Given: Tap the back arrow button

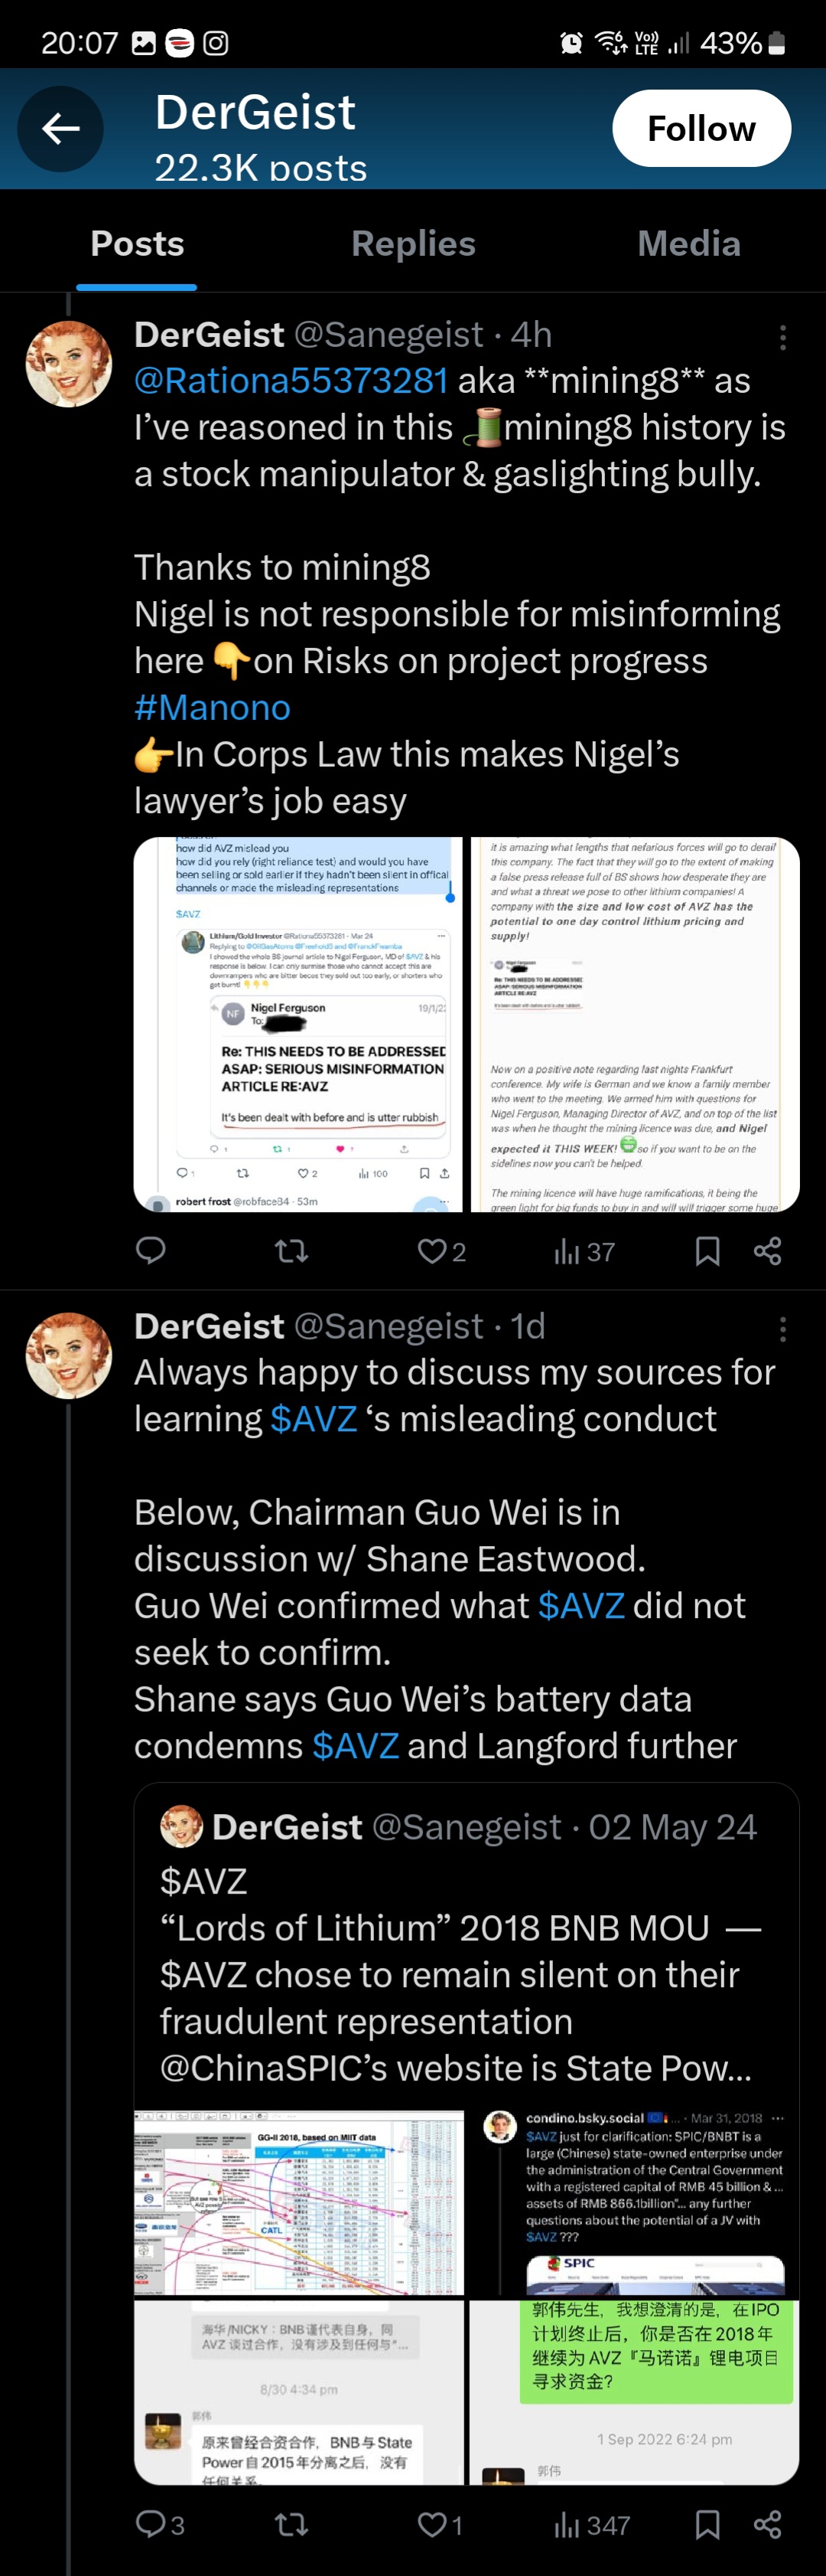Looking at the screenshot, I should point(61,129).
